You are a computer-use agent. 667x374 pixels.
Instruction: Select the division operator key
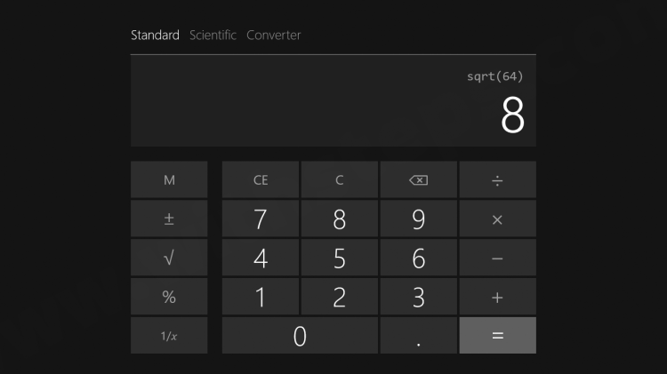[497, 179]
